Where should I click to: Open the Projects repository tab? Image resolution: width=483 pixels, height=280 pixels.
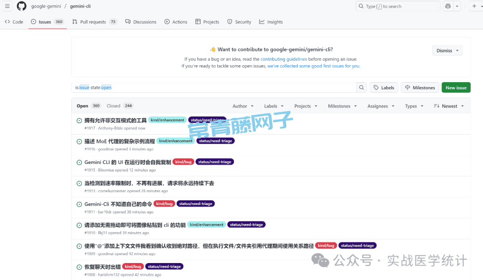tap(208, 22)
